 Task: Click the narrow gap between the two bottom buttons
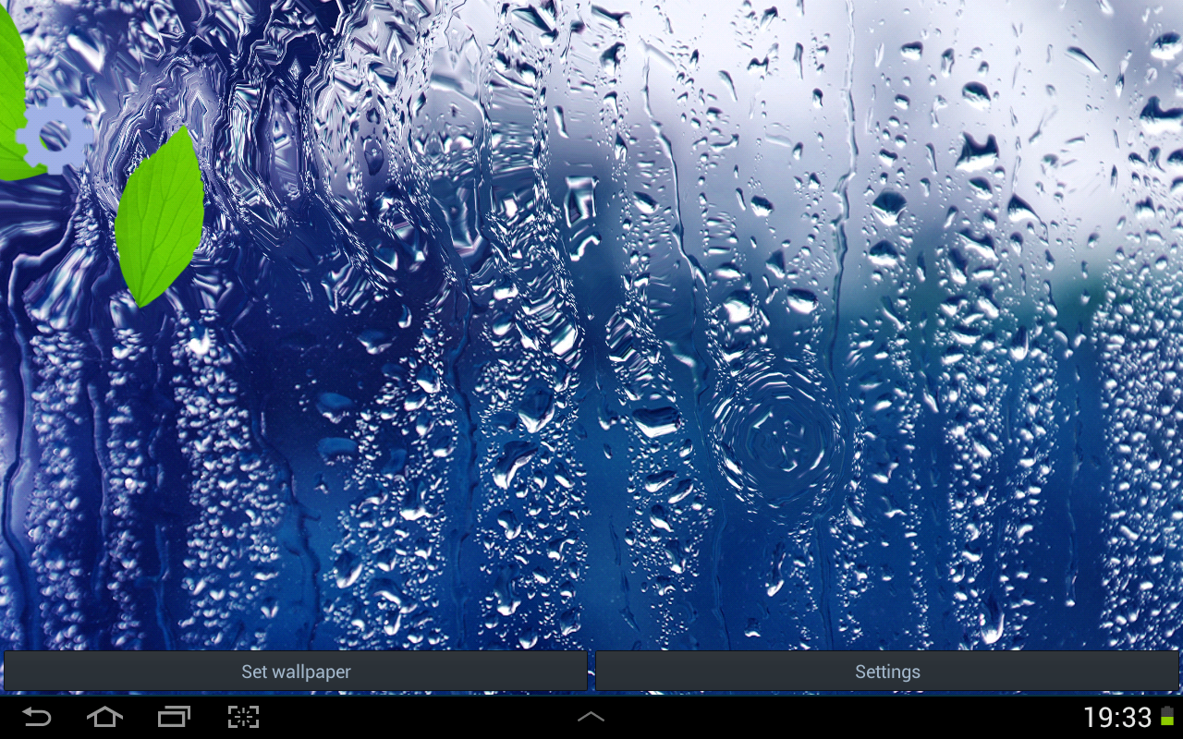coord(591,672)
